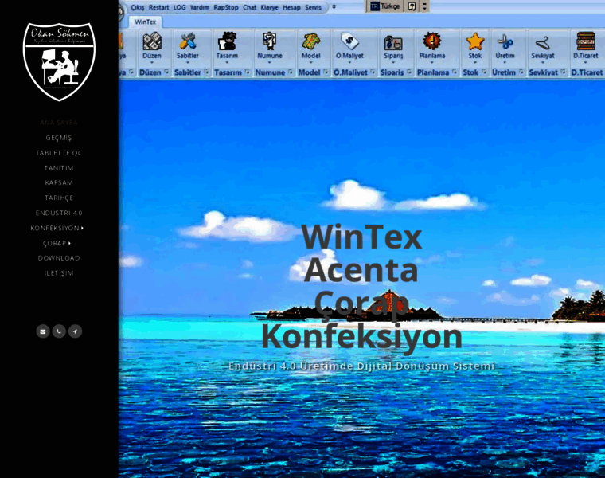Viewport: 605px width, 478px height.
Task: Expand the ÇORAP submenu
Action: tap(57, 243)
